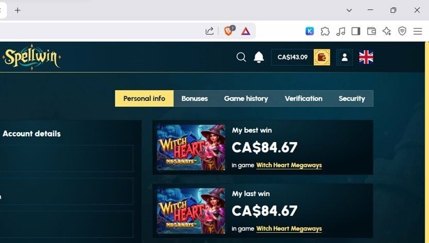This screenshot has height=243, width=429.
Task: Toggle the browser sidebar panel
Action: (x=356, y=31)
